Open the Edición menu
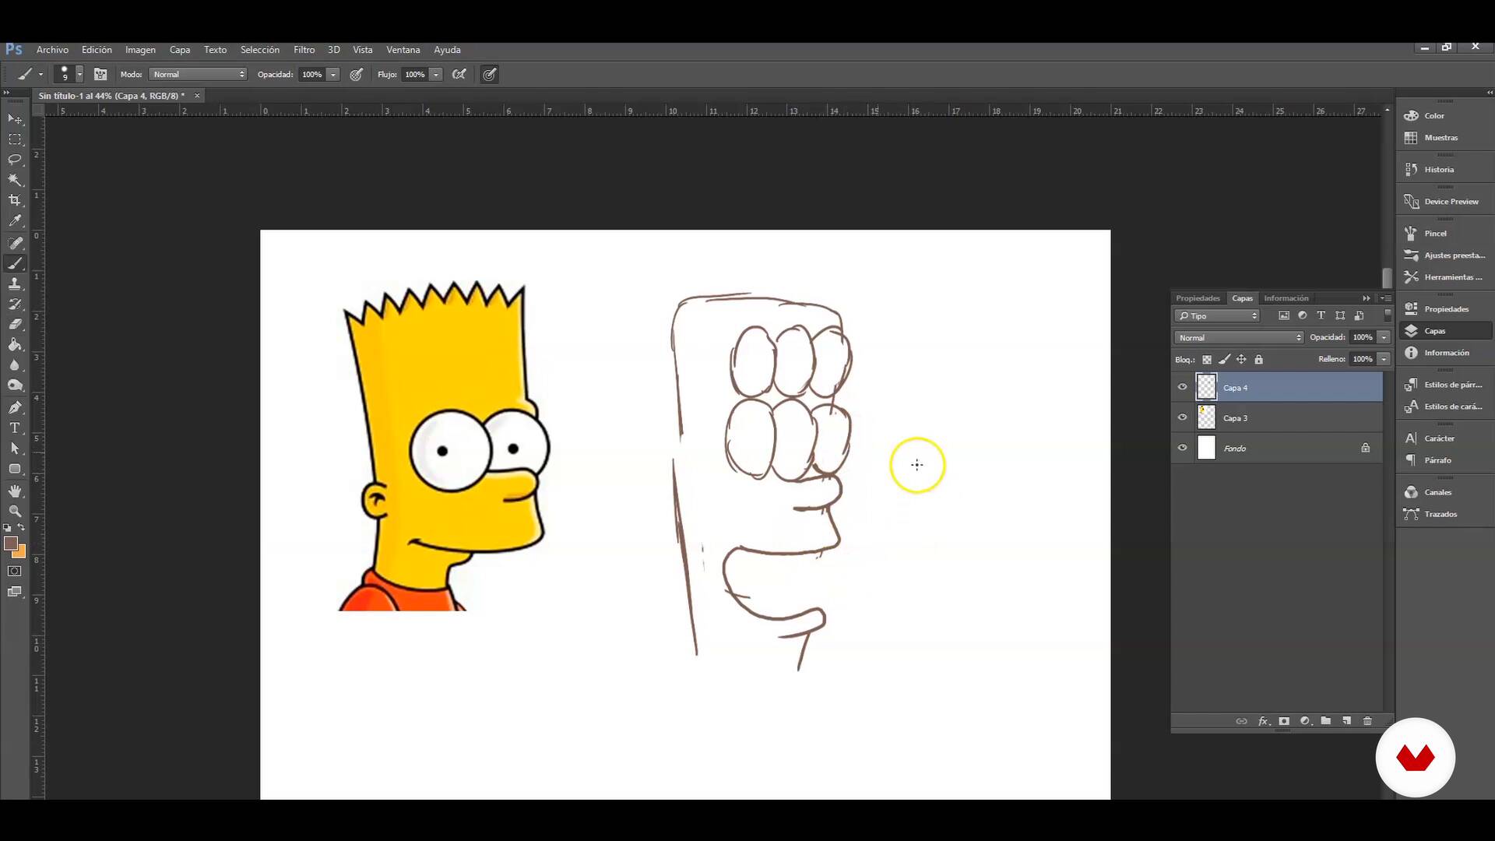The height and width of the screenshot is (841, 1495). click(x=97, y=49)
